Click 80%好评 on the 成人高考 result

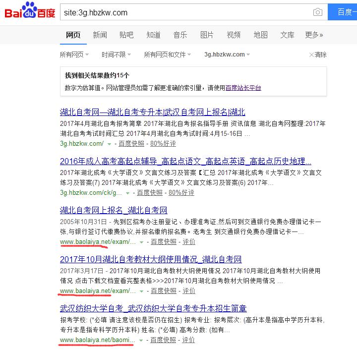(181, 193)
